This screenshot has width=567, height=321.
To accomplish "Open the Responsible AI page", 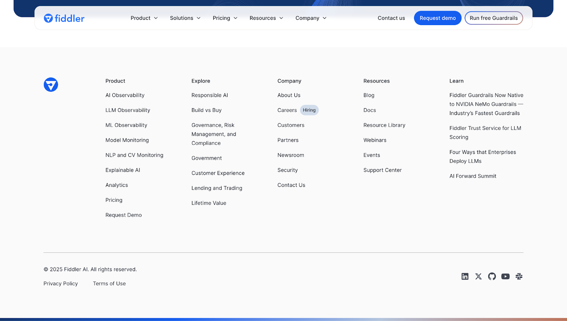I will (209, 95).
